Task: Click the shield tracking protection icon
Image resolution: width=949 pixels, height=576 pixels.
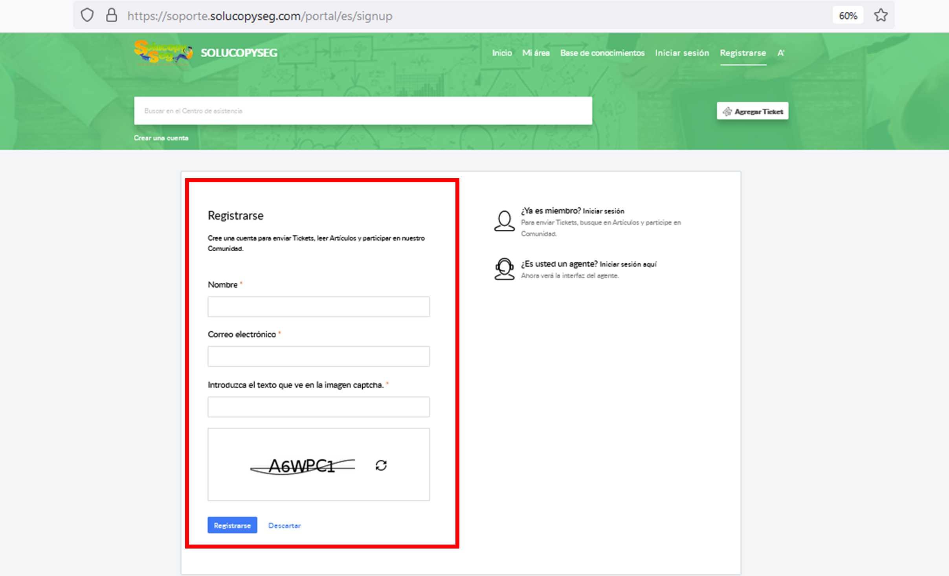Action: tap(87, 15)
